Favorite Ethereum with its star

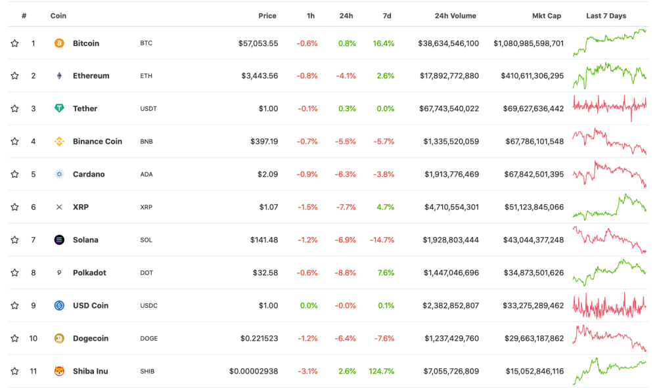14,75
